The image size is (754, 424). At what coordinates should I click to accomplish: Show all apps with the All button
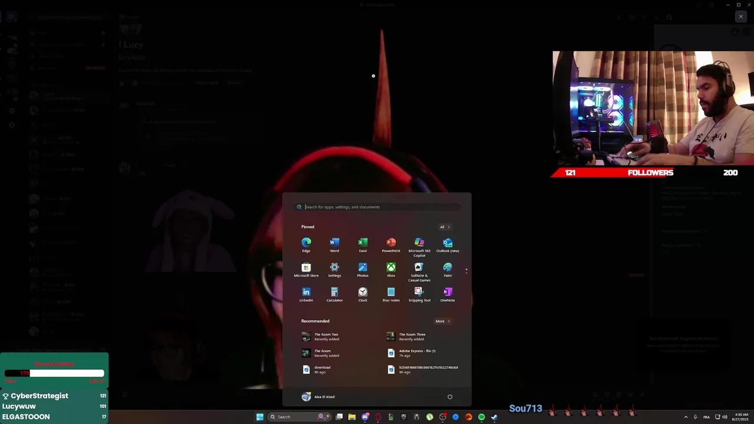click(445, 227)
